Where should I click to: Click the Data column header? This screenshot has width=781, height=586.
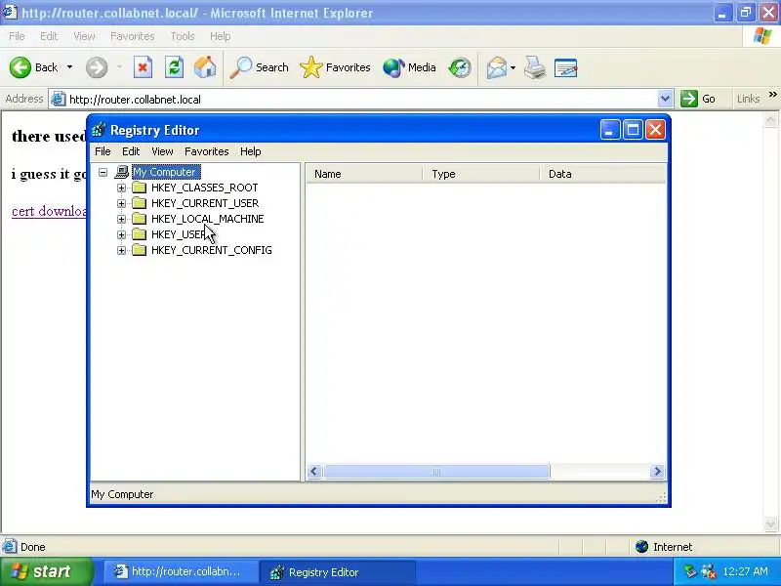[602, 174]
